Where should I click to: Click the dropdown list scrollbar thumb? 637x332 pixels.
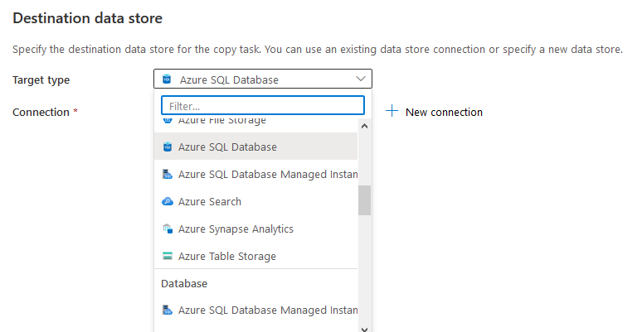364,200
